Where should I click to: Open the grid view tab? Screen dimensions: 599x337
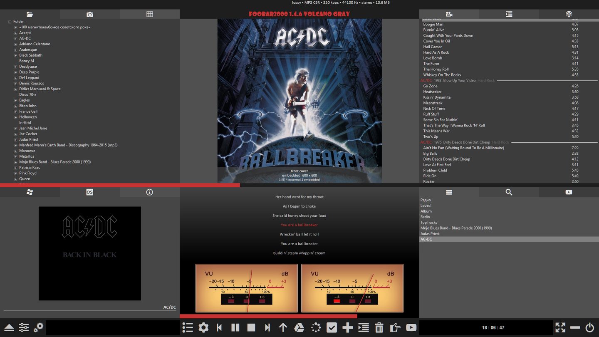point(150,14)
